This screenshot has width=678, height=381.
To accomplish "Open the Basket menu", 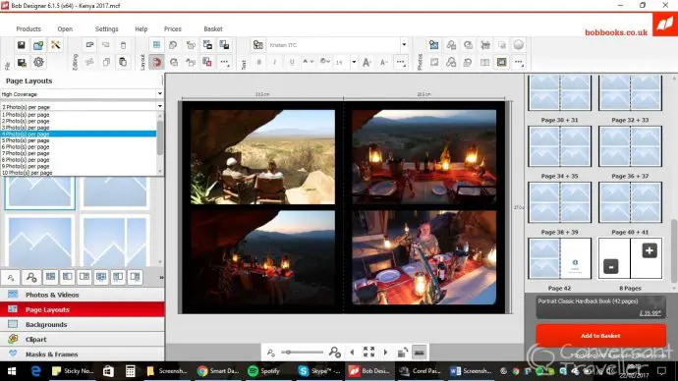I will coord(213,28).
